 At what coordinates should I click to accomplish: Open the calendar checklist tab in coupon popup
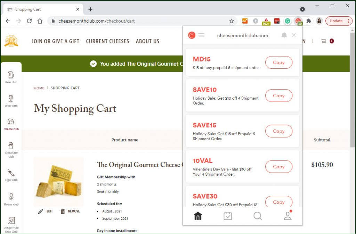tap(228, 216)
